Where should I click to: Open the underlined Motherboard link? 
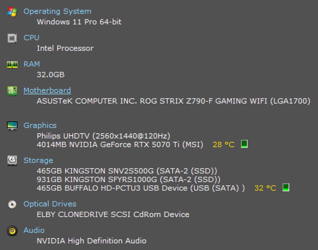click(47, 91)
